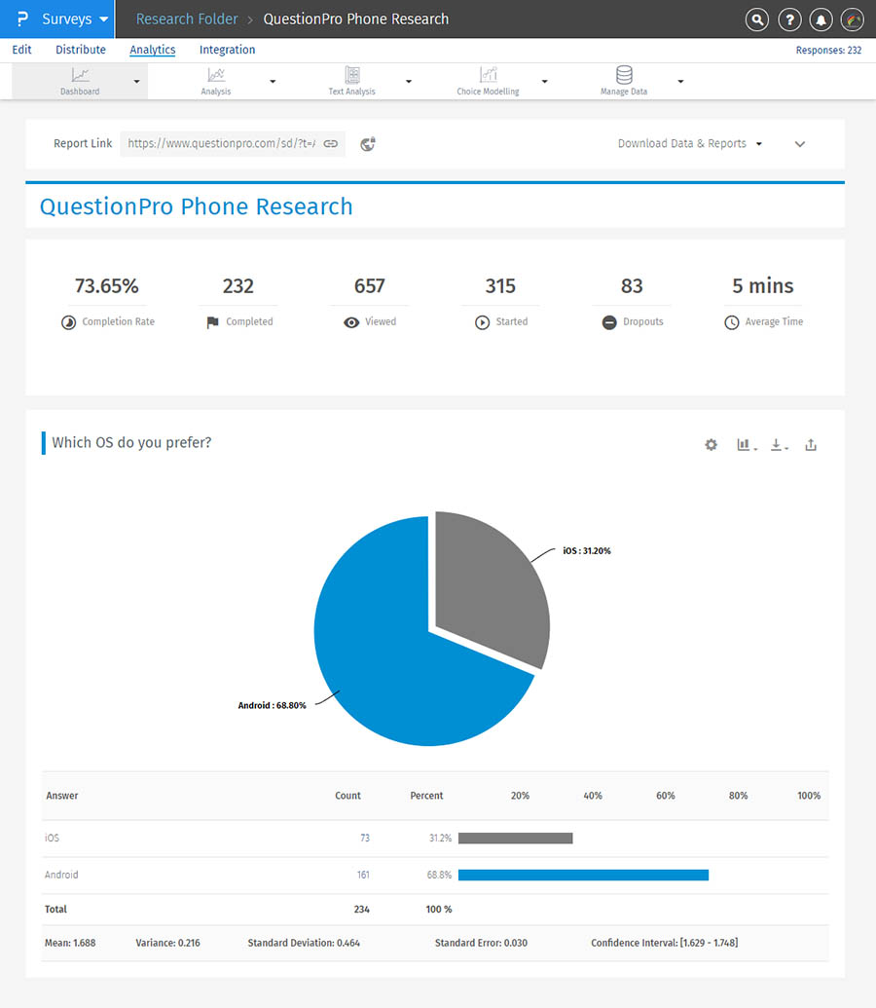
Task: Open Manage Data from the toolbar
Action: (623, 81)
